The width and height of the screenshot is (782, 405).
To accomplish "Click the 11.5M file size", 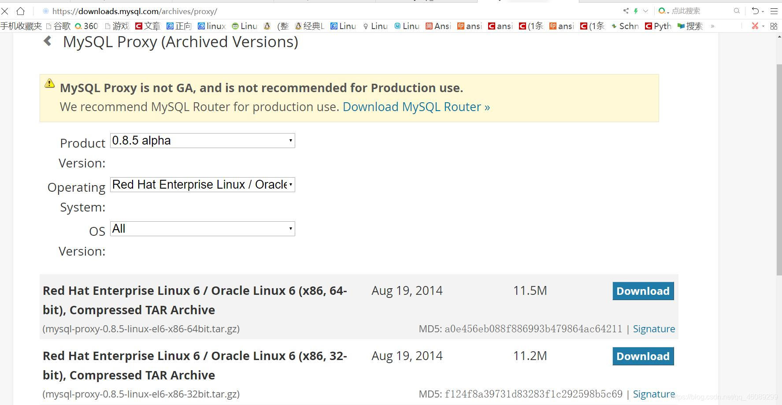I will [x=530, y=291].
